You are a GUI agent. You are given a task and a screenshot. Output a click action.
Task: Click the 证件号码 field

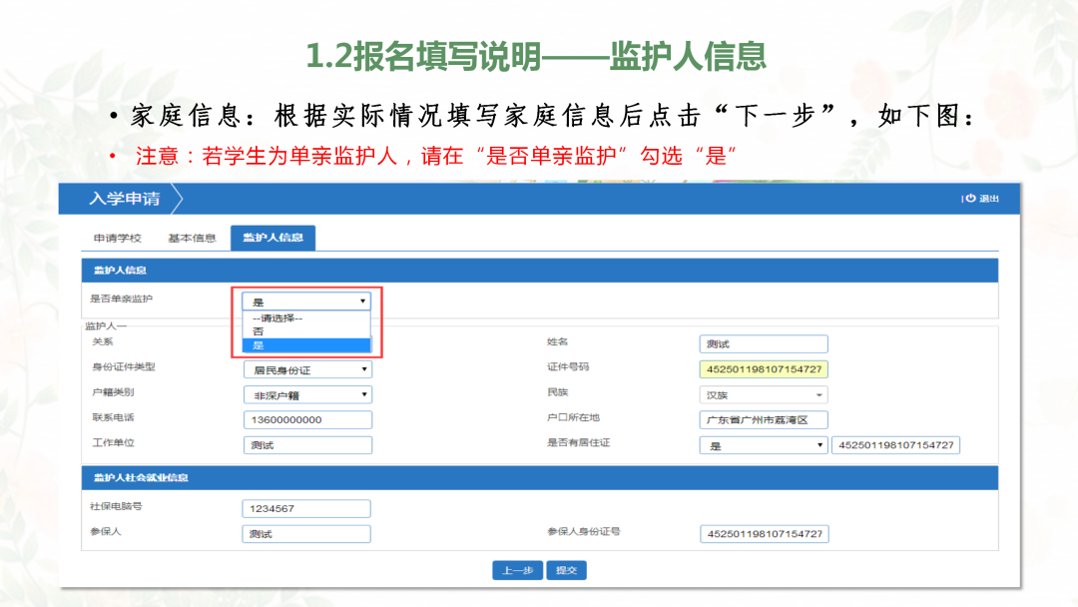[x=764, y=369]
